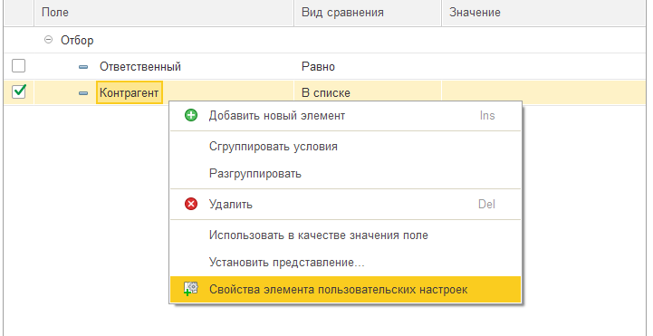Click the user settings properties gear icon
Viewport: 653px width, 336px height.
coord(191,289)
